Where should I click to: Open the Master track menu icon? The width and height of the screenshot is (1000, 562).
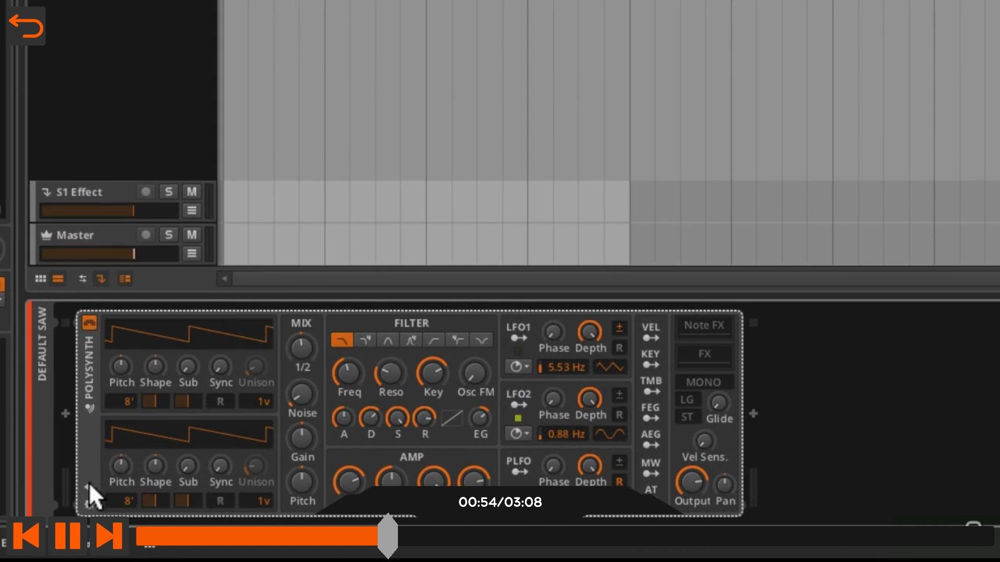pos(192,253)
